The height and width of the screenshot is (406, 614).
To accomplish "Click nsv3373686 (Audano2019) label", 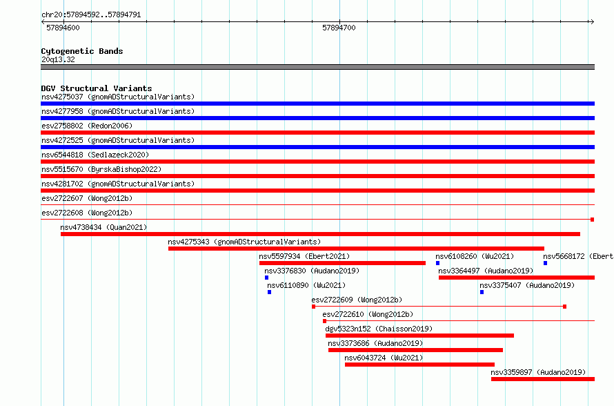I will [375, 343].
